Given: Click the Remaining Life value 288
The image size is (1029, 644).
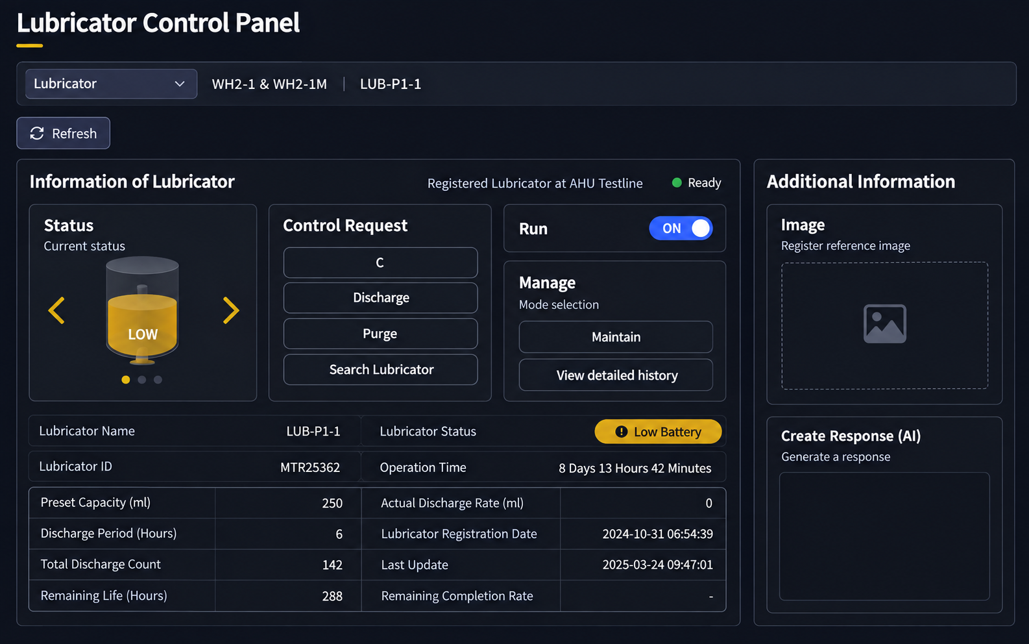Looking at the screenshot, I should coord(332,596).
